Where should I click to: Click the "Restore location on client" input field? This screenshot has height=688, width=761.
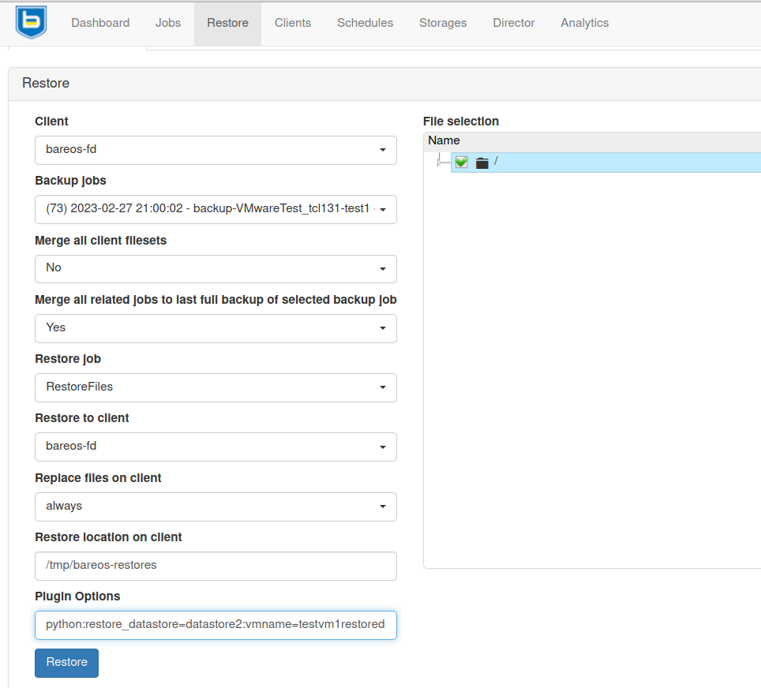point(216,566)
